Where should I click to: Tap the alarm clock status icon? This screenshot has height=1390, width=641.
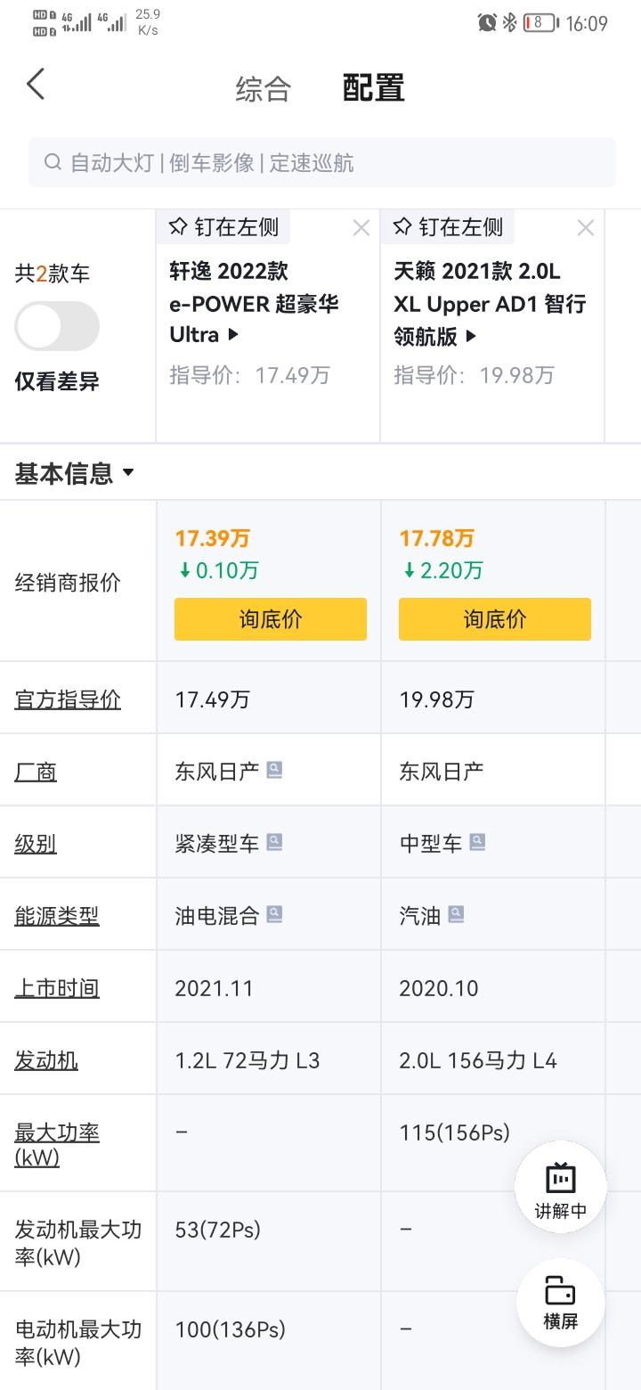click(x=486, y=23)
